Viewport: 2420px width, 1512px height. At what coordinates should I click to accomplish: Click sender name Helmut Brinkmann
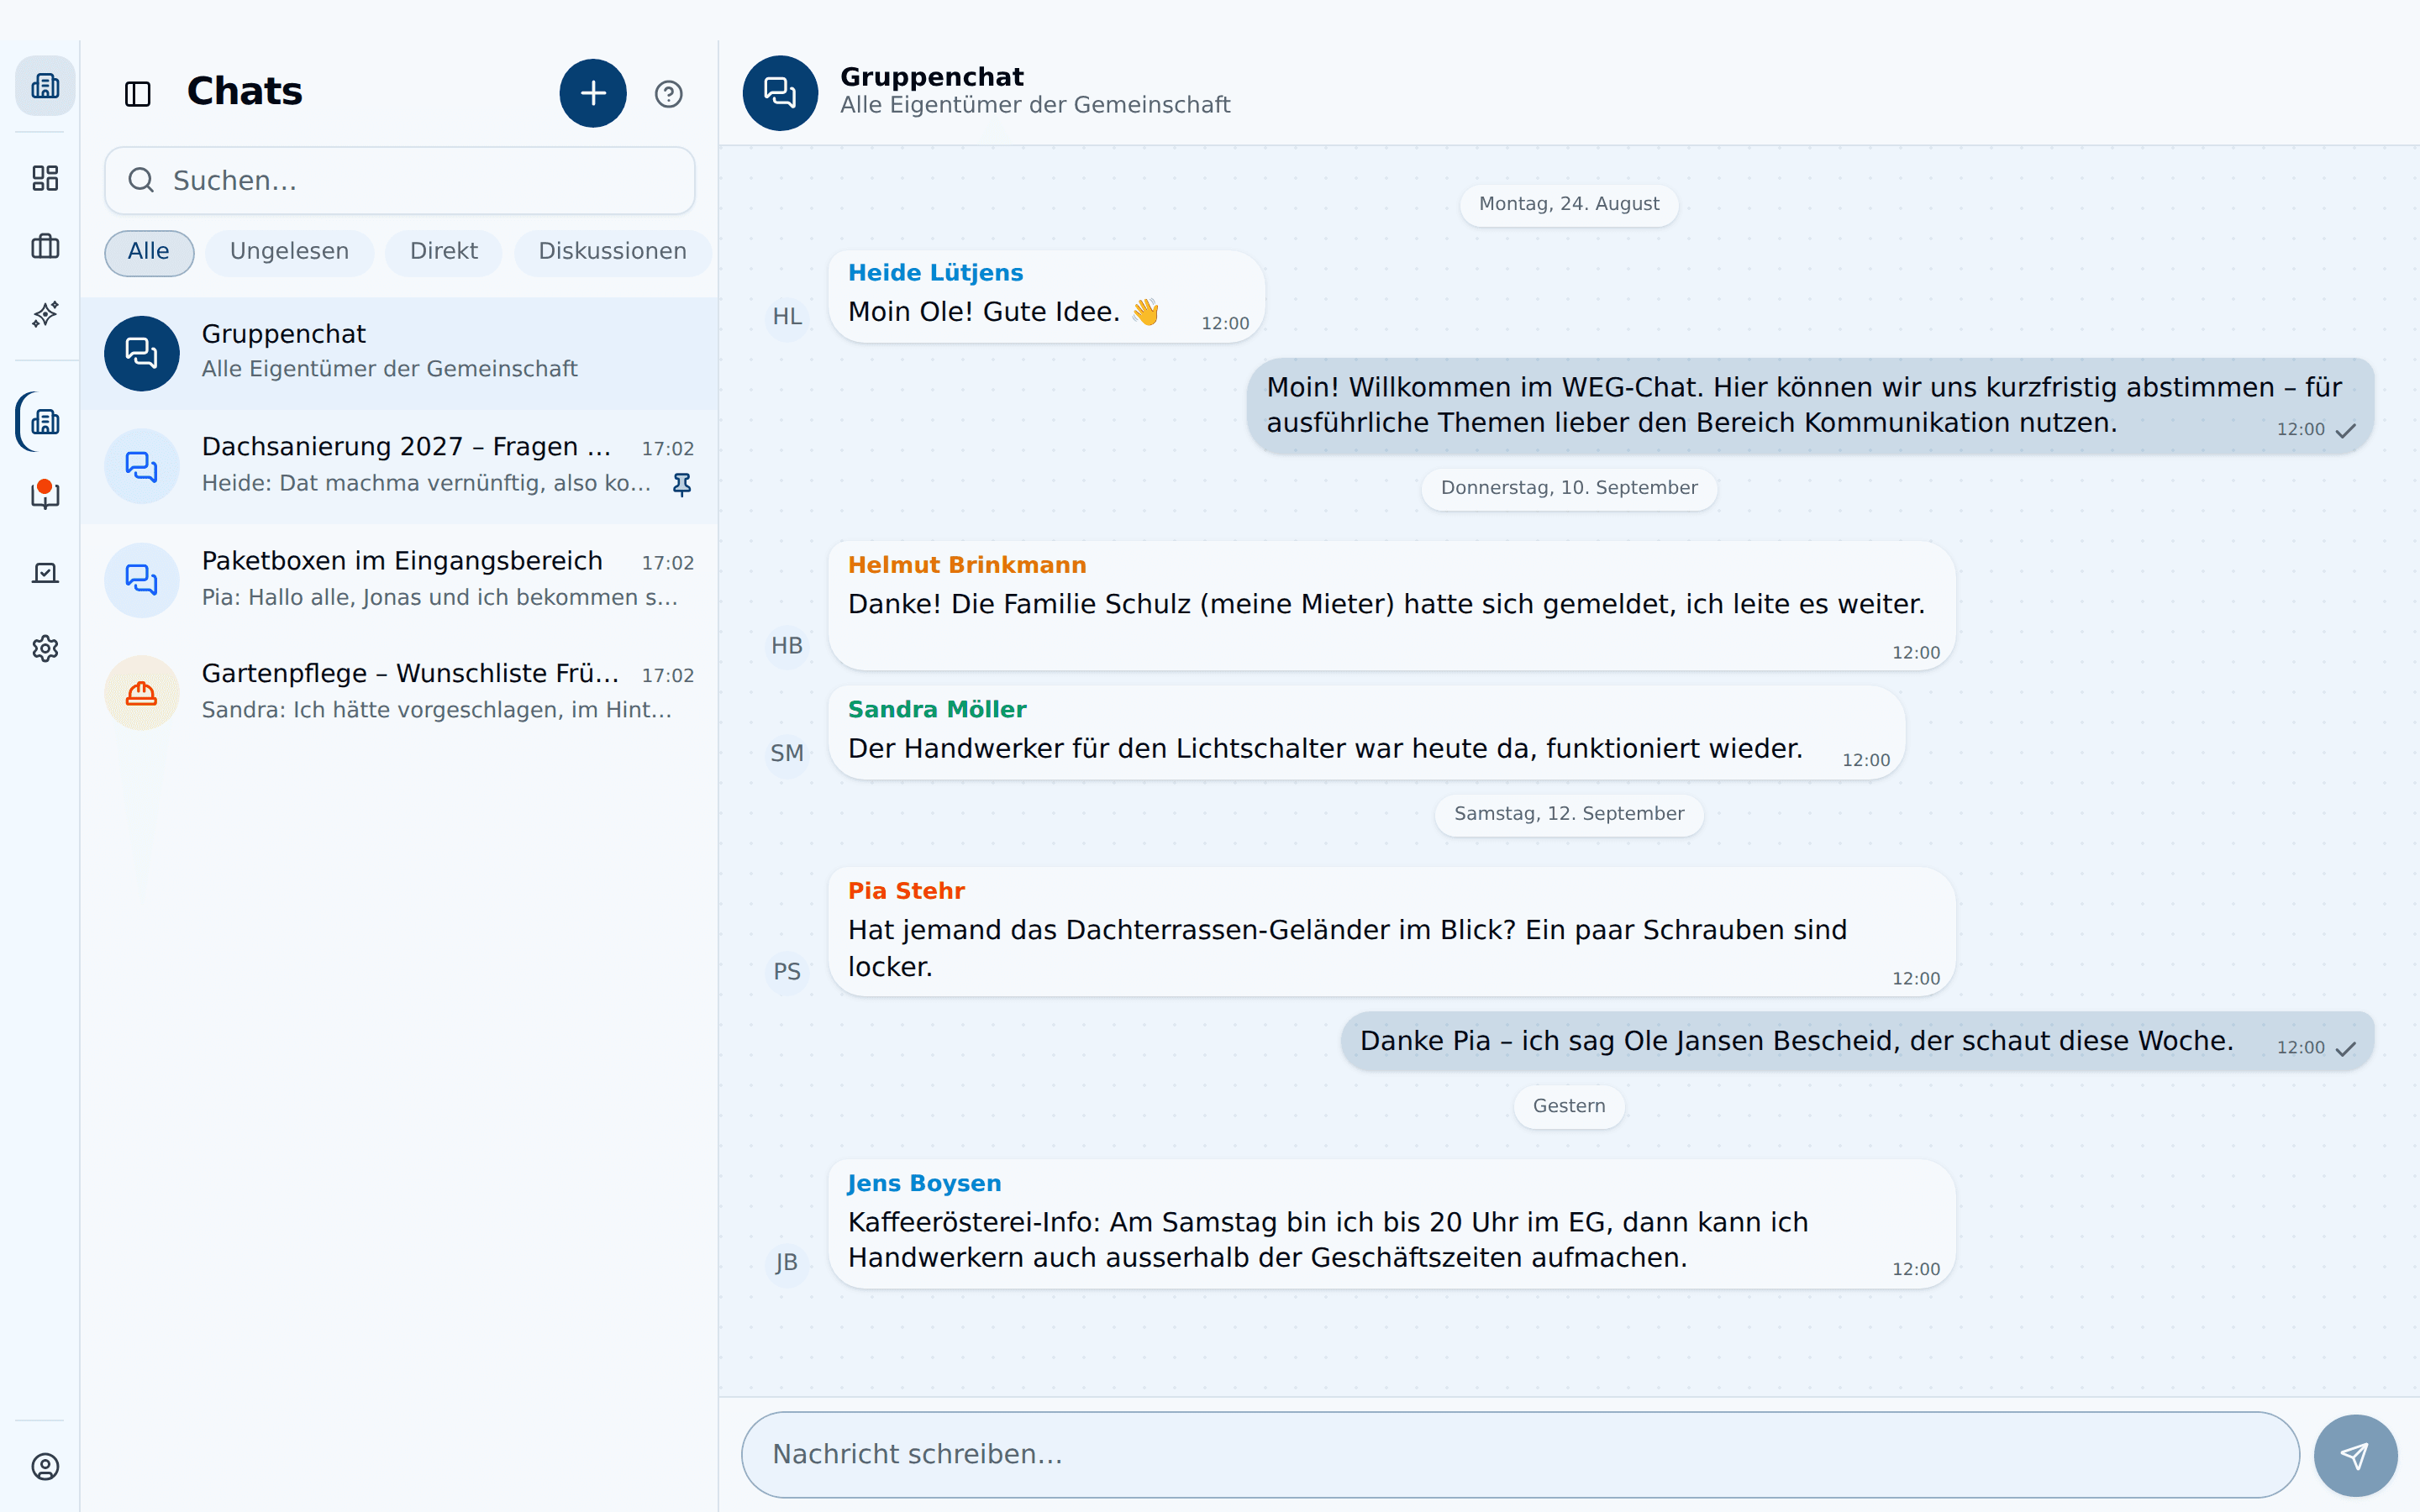[967, 565]
